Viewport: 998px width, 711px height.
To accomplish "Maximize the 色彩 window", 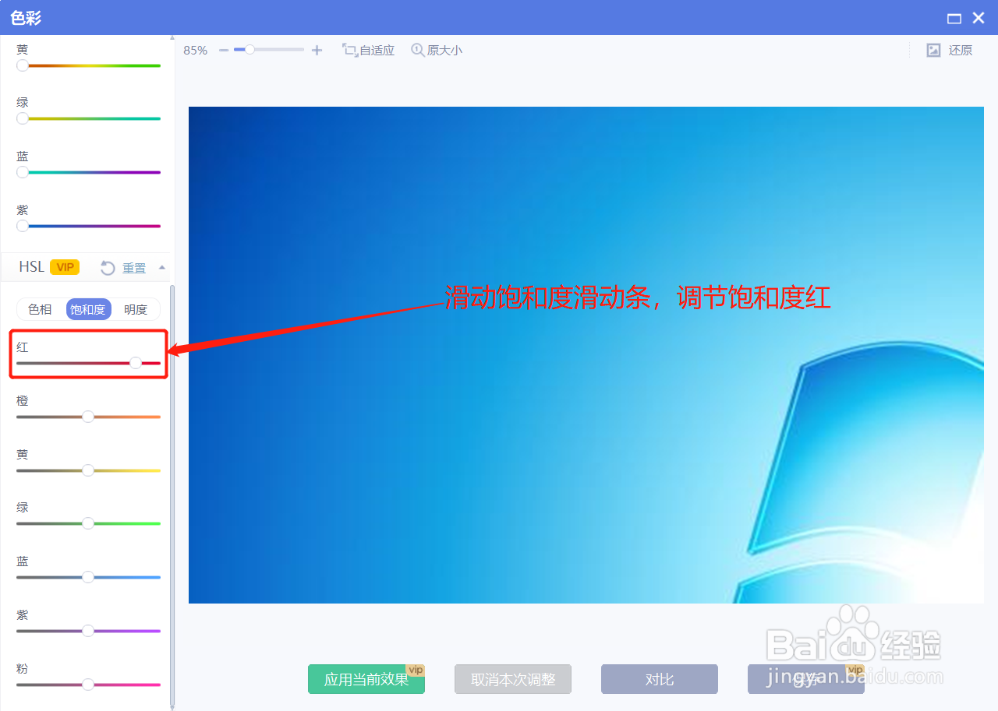I will 954,19.
